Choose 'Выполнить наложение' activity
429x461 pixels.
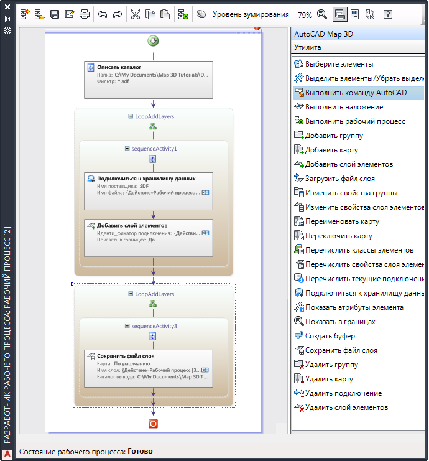(359, 107)
